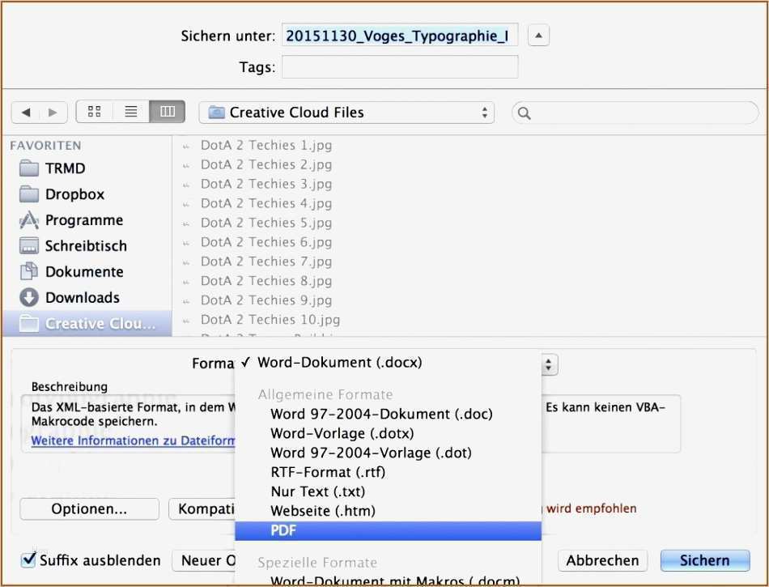Viewport: 769px width, 587px height.
Task: Select RTF-Format (.rtf) from the list
Action: click(x=328, y=472)
